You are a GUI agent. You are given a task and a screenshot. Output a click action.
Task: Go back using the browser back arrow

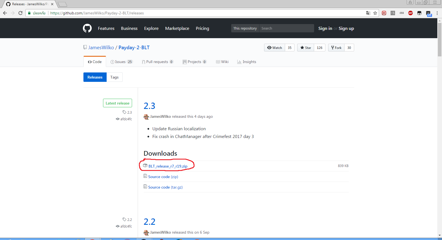(5, 13)
